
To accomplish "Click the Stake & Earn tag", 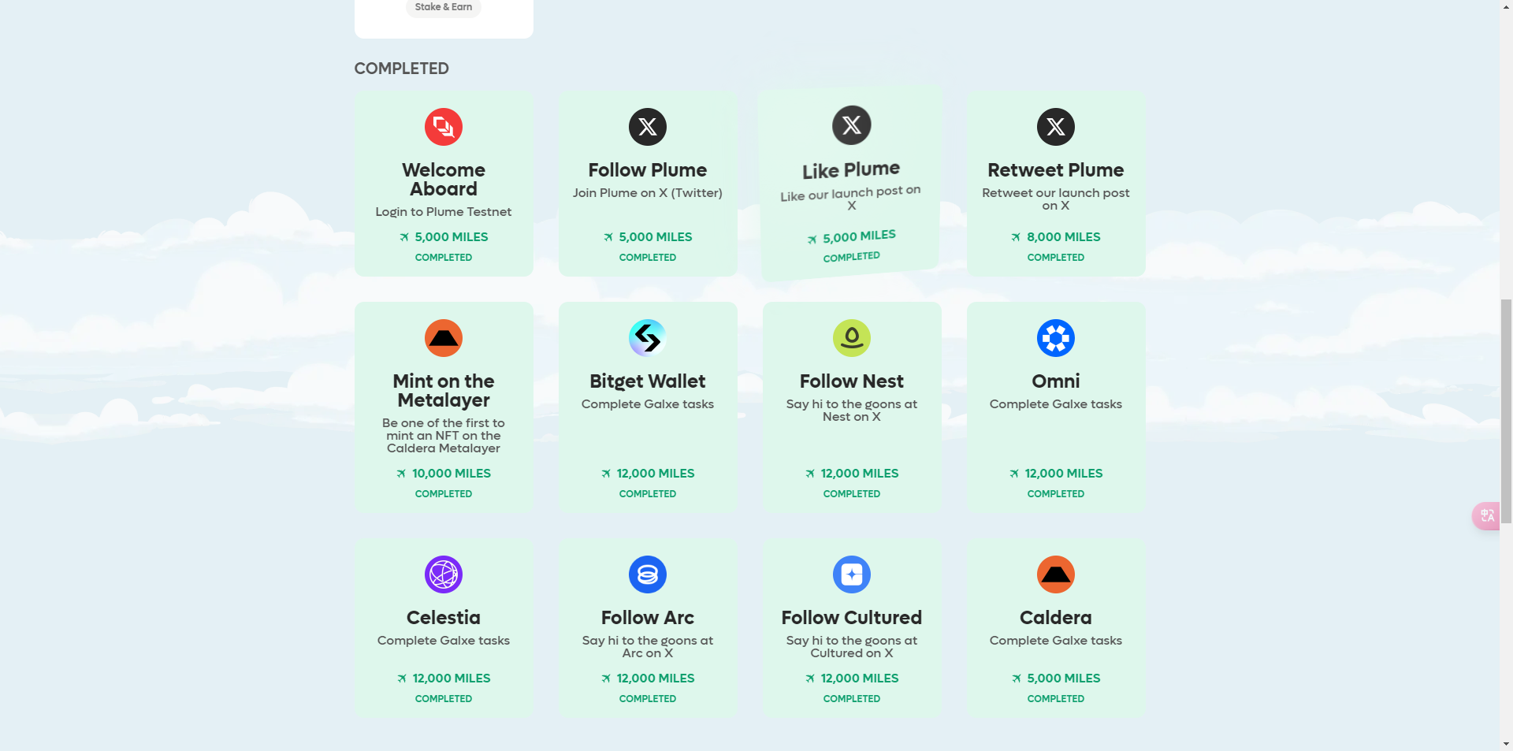I will (444, 7).
